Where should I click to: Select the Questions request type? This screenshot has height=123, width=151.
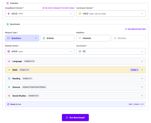point(22,38)
